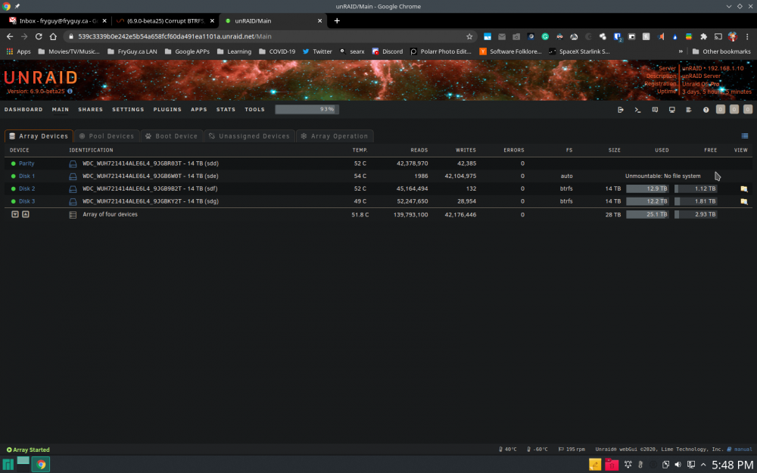The height and width of the screenshot is (473, 757).
Task: Toggle the list view icon above table
Action: [x=744, y=136]
